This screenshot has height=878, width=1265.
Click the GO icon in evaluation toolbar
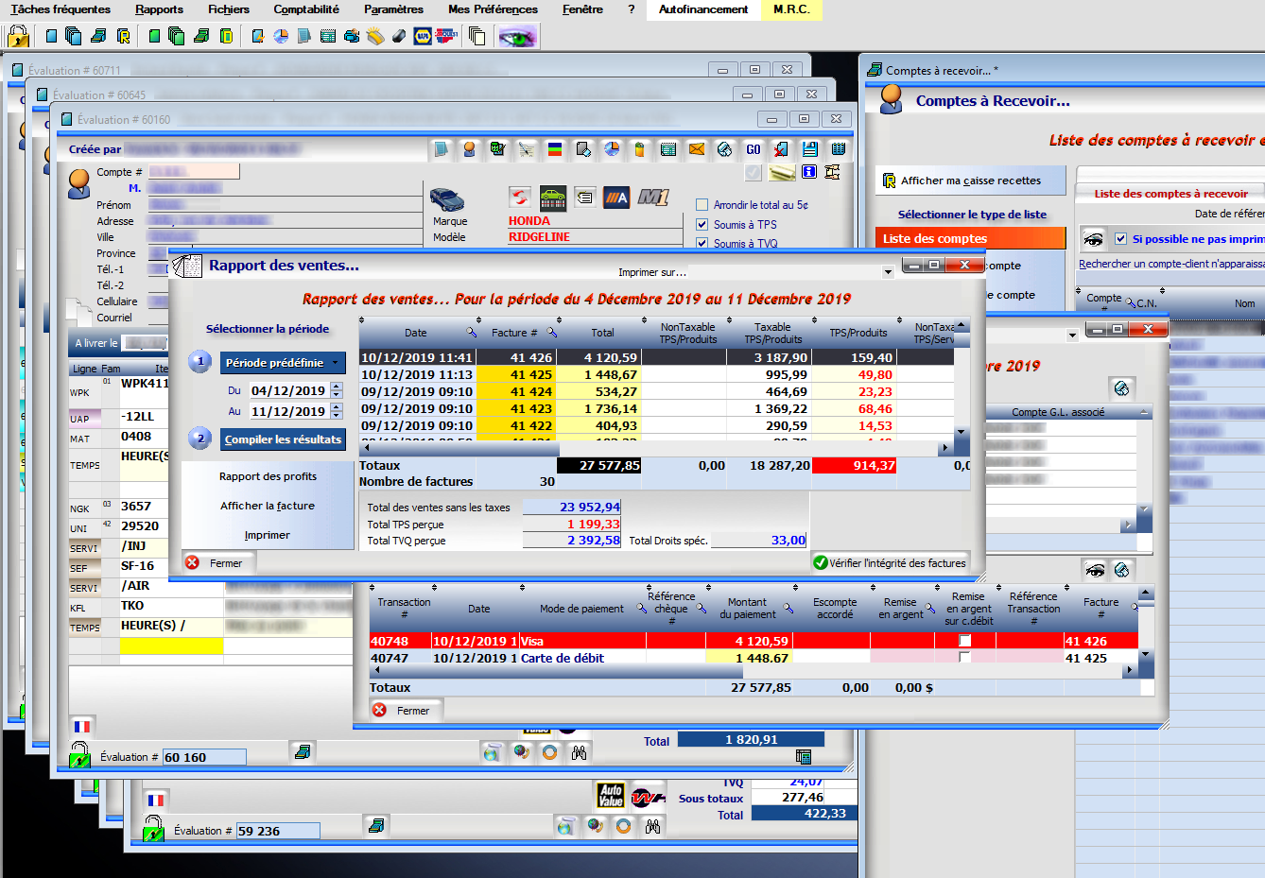point(754,149)
